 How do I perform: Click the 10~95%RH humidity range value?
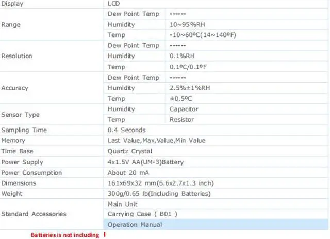(x=187, y=24)
